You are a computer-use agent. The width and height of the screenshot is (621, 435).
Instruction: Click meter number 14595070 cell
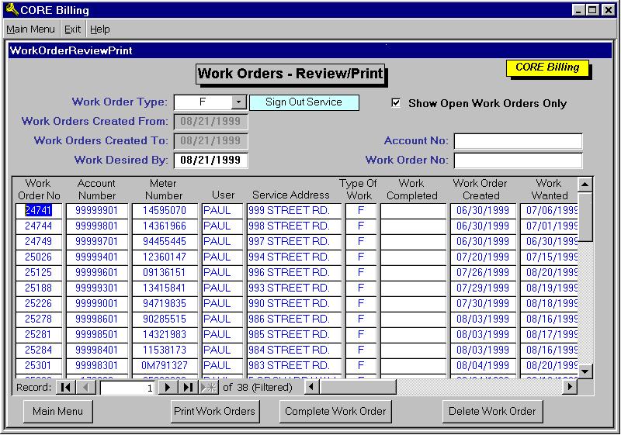pos(165,210)
